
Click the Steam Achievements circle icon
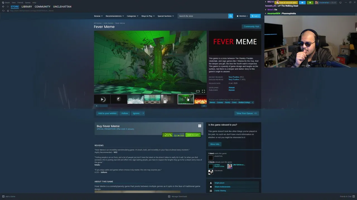point(211,187)
